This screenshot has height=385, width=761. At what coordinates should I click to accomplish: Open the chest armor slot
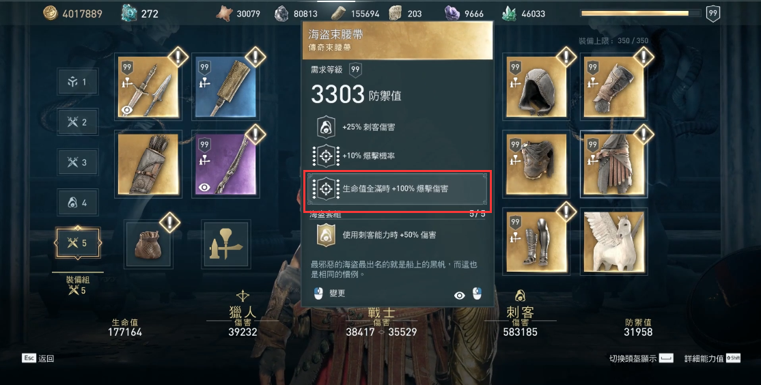(x=536, y=164)
